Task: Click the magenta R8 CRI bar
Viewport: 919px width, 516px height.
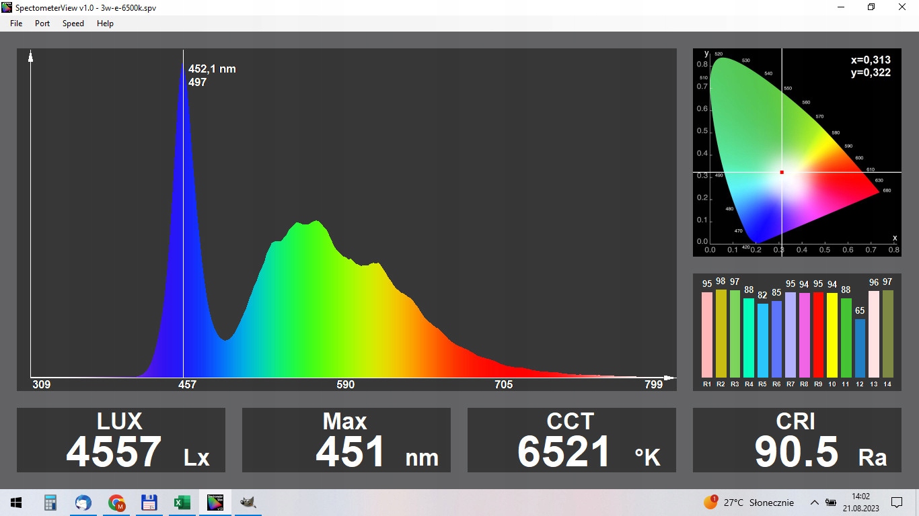Action: [x=805, y=335]
